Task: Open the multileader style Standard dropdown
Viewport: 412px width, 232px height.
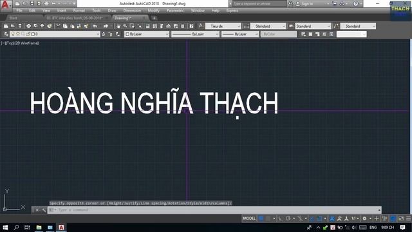Action: point(373,26)
